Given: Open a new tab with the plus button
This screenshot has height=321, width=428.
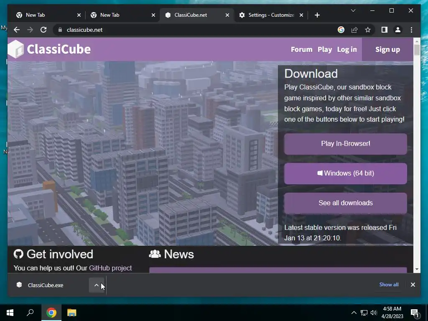Looking at the screenshot, I should coord(317,15).
